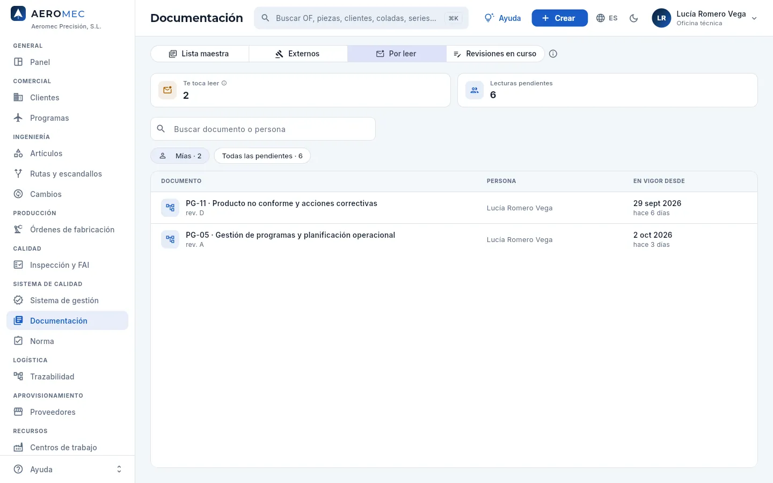Screen dimensions: 773x483
Task: Switch to Lista maestra tab
Action: (200, 54)
